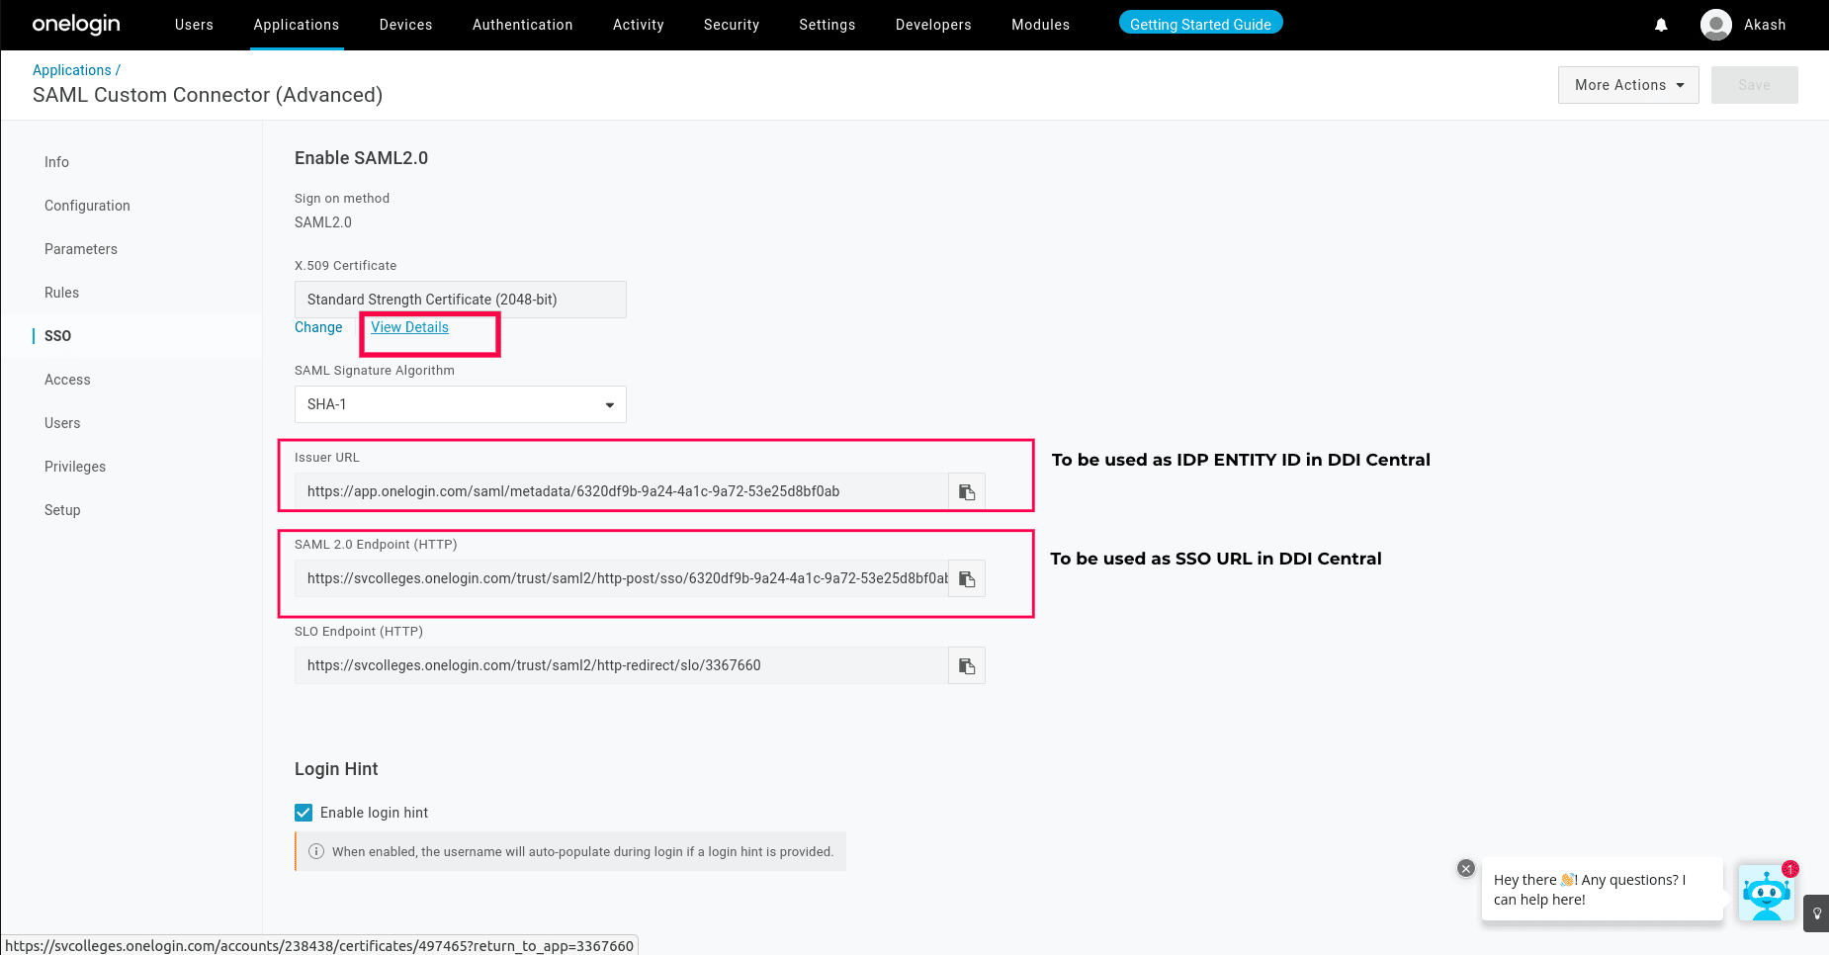This screenshot has height=955, width=1829.
Task: Click the Change certificate link
Action: (x=318, y=327)
